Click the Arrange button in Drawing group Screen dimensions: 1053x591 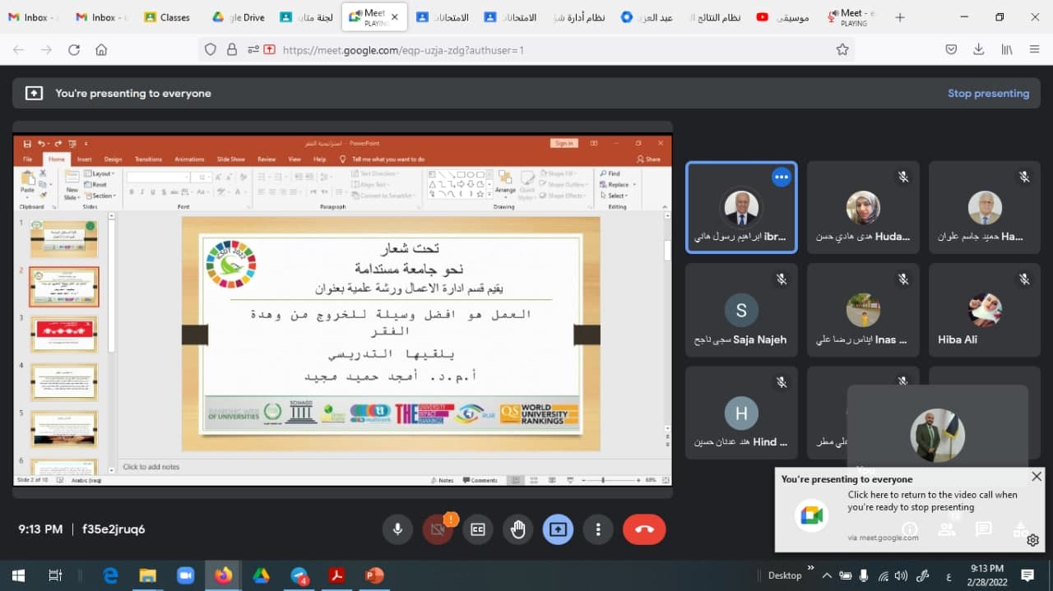tap(505, 184)
